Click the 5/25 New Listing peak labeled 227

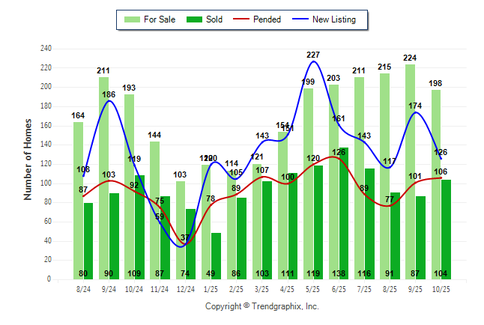point(313,61)
